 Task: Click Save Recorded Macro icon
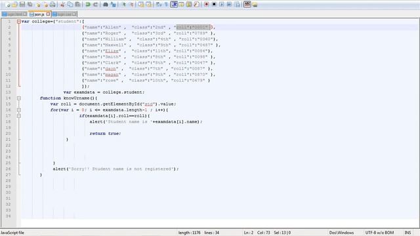coord(237,5)
